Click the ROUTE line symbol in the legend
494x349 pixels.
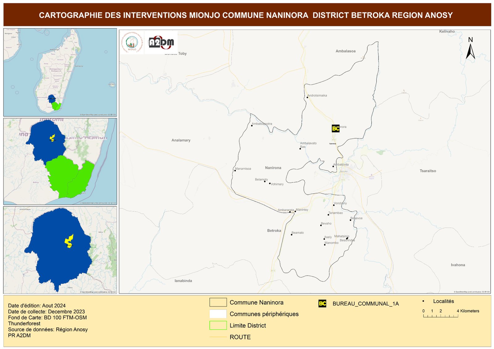(x=218, y=337)
